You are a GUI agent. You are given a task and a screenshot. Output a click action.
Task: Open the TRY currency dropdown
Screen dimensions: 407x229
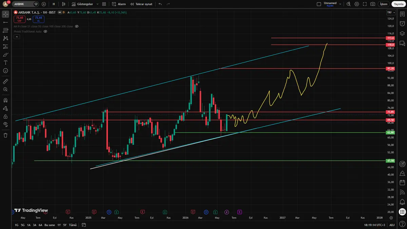390,13
